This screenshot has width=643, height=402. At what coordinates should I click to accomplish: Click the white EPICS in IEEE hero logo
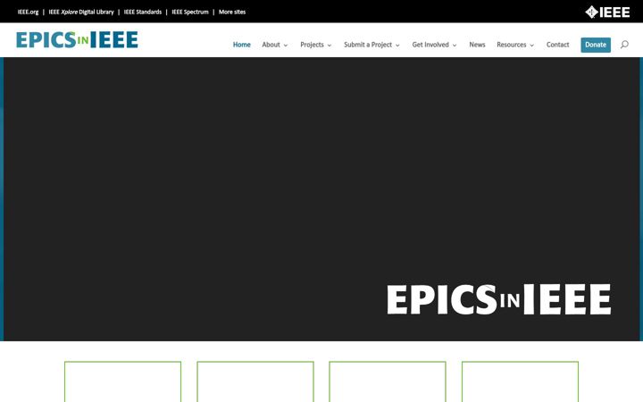[498, 299]
